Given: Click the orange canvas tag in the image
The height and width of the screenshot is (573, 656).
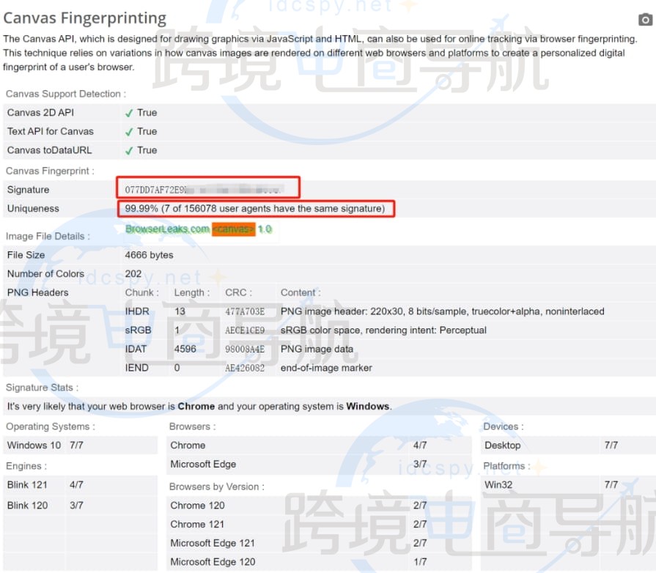Looking at the screenshot, I should tap(234, 229).
